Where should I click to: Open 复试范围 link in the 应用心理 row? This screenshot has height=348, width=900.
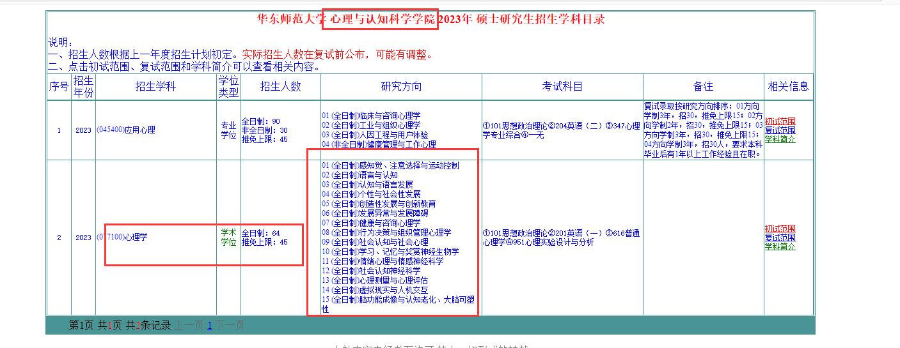780,130
